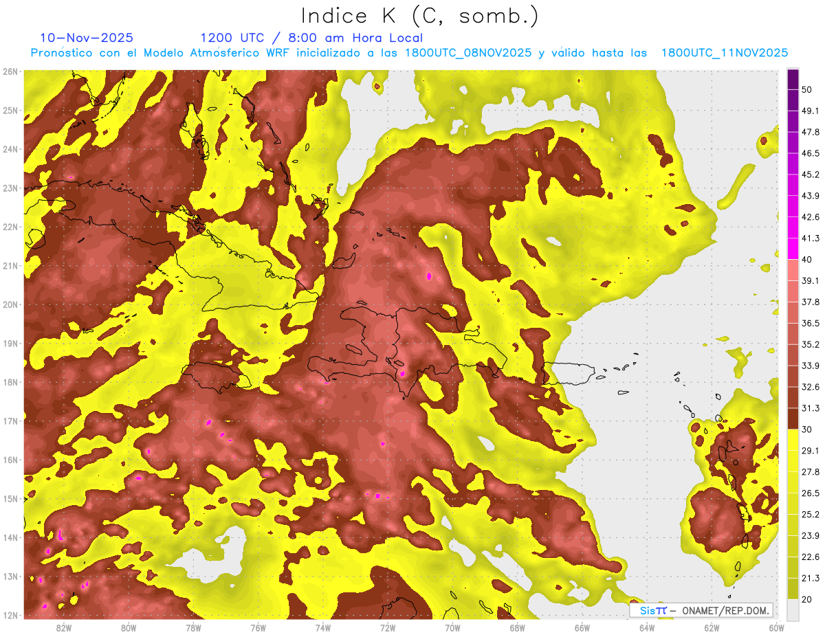Click the 12N latitude label
825x637 pixels.
(x=10, y=615)
